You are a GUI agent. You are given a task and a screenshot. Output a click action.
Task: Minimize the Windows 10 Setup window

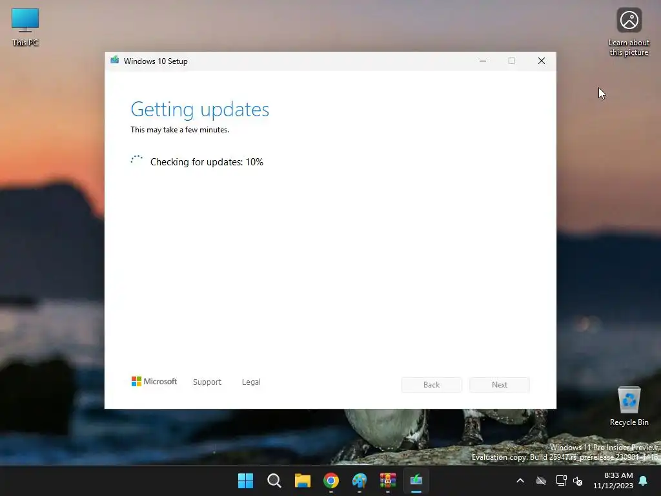tap(483, 61)
